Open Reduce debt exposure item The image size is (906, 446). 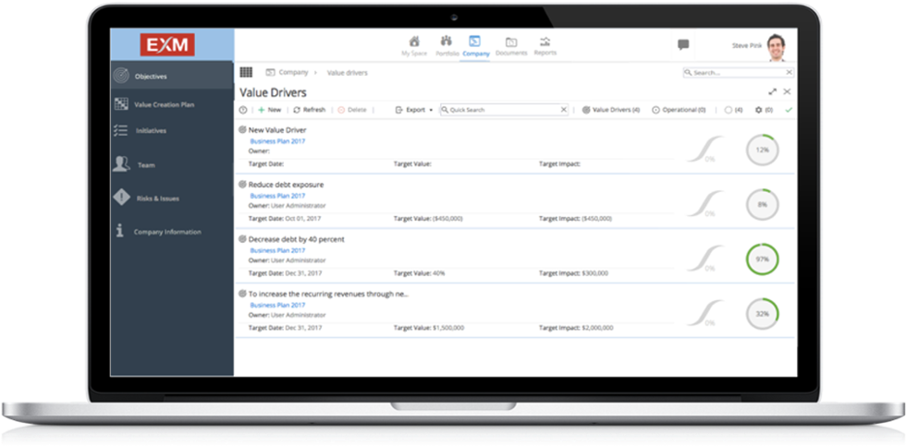click(286, 185)
